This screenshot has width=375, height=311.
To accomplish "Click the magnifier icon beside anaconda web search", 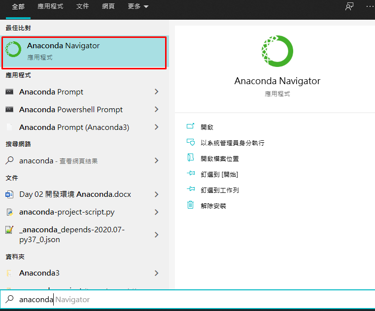I will pyautogui.click(x=9, y=160).
